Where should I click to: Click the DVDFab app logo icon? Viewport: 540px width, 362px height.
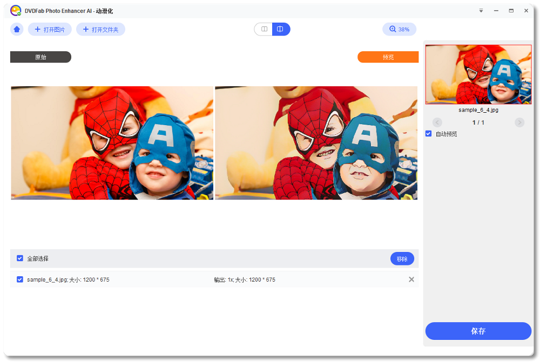[16, 11]
